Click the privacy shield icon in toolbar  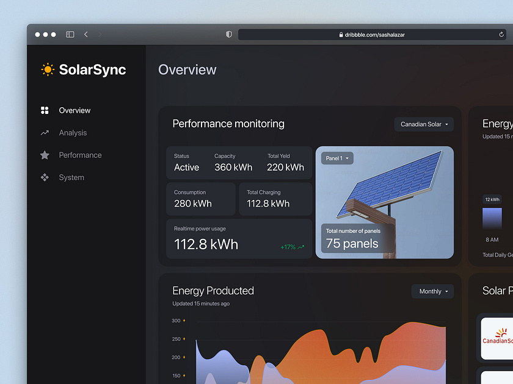pos(228,34)
